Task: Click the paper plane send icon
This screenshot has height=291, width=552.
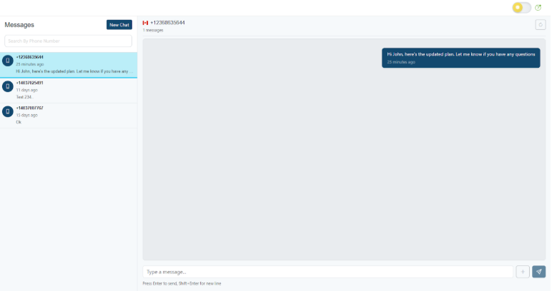Action: tap(538, 272)
